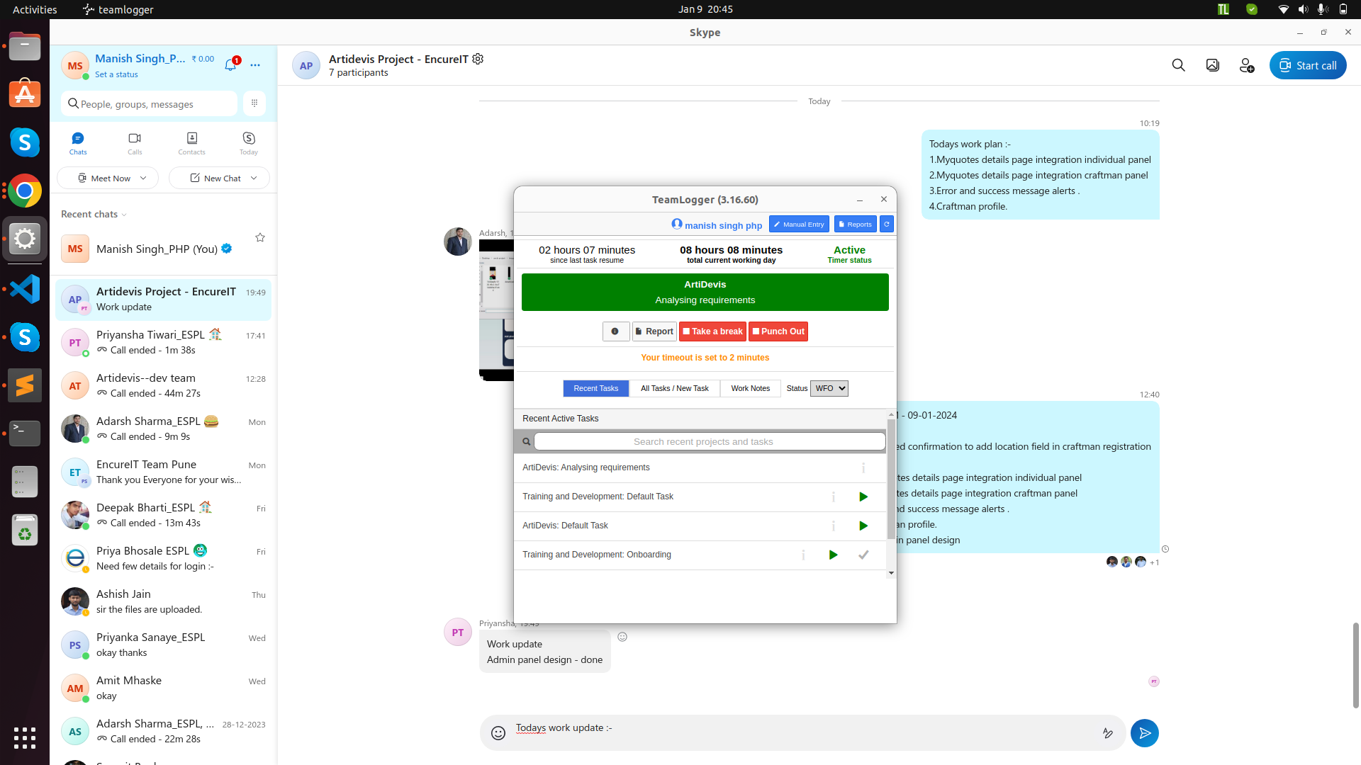Send the typed message
The image size is (1361, 765).
[1144, 733]
